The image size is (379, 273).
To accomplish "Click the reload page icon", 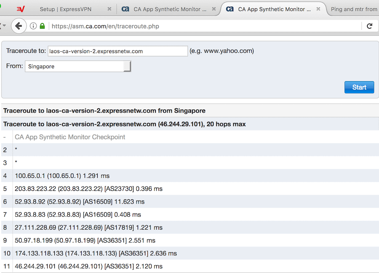I will tap(369, 26).
